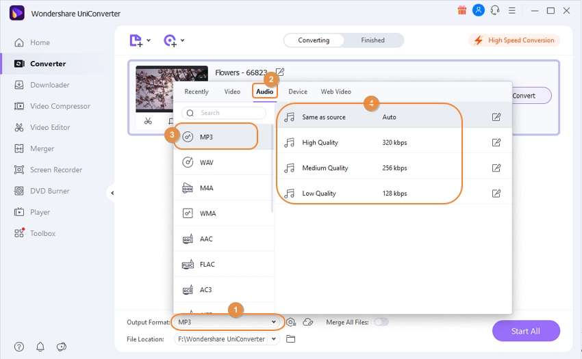Screen dimensions: 582x359
Task: Select the FLAC format
Action: (223, 265)
